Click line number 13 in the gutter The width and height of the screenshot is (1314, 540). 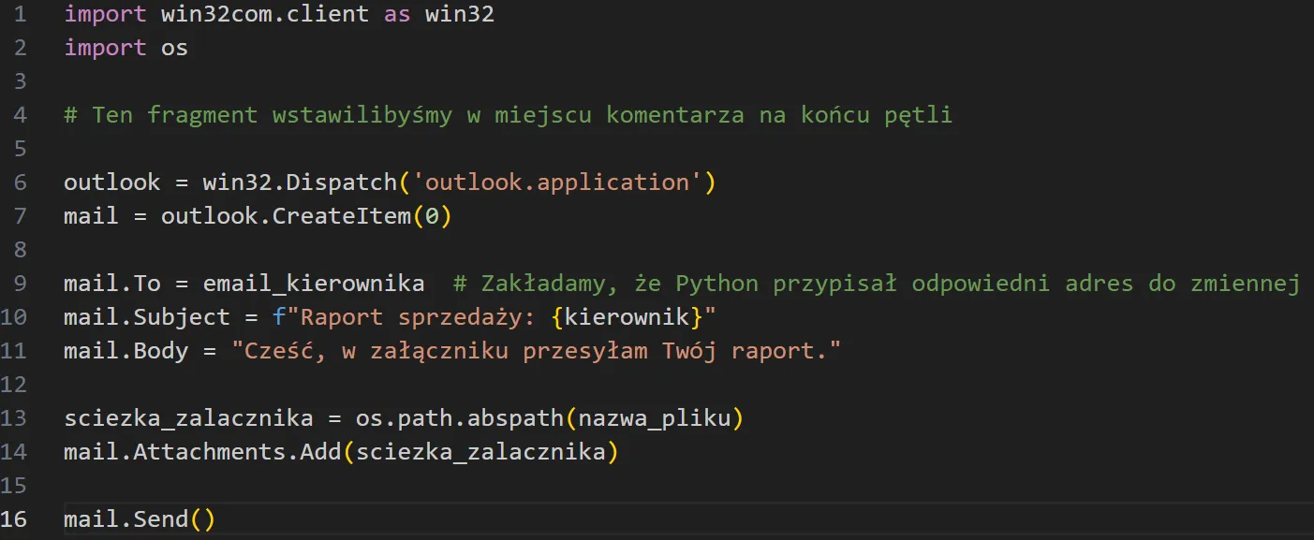[21, 418]
